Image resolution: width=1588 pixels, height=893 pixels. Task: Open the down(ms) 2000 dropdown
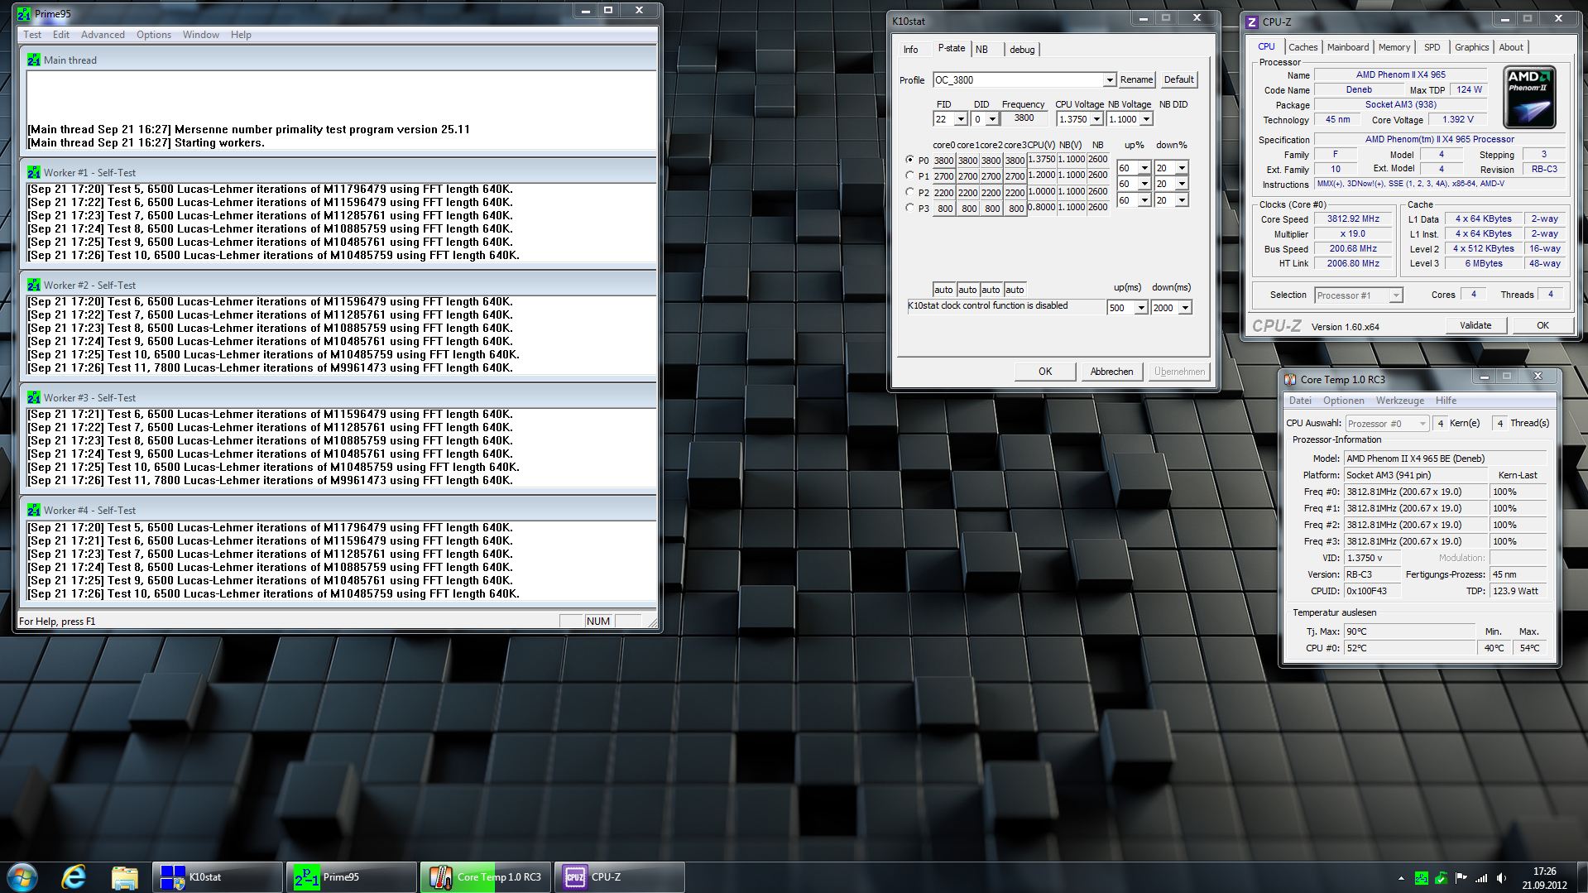(x=1185, y=308)
